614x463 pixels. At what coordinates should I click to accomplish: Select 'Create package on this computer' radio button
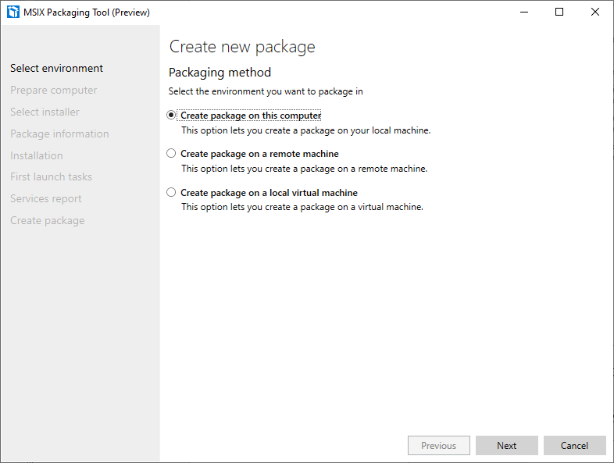(x=172, y=116)
